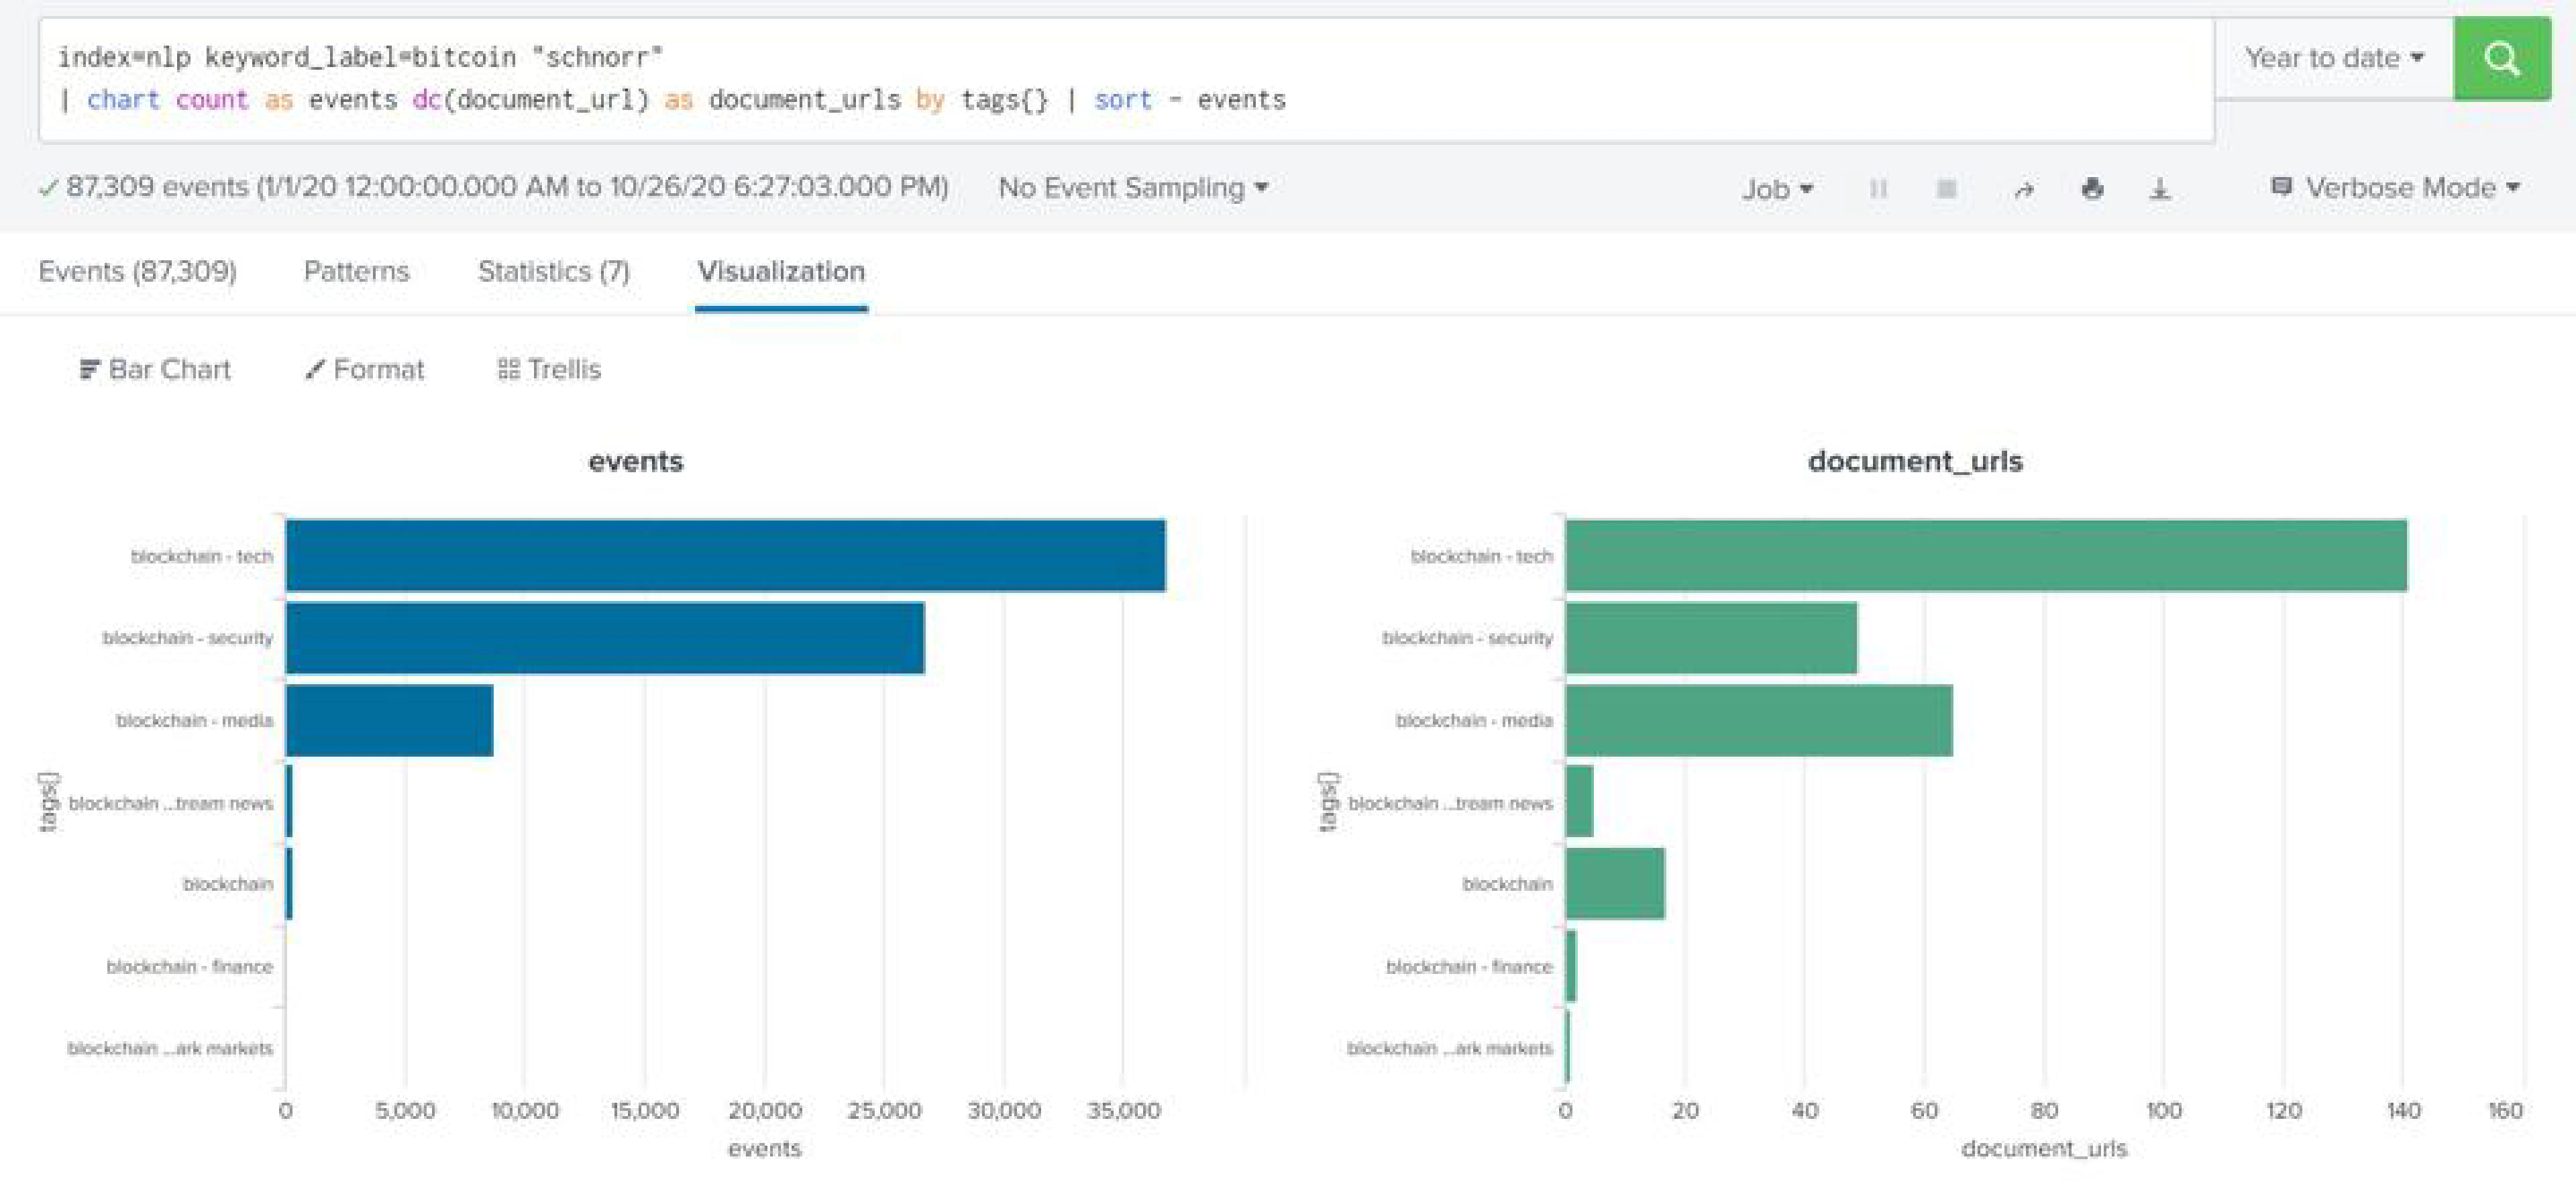
Task: Stop the search job
Action: click(1946, 188)
